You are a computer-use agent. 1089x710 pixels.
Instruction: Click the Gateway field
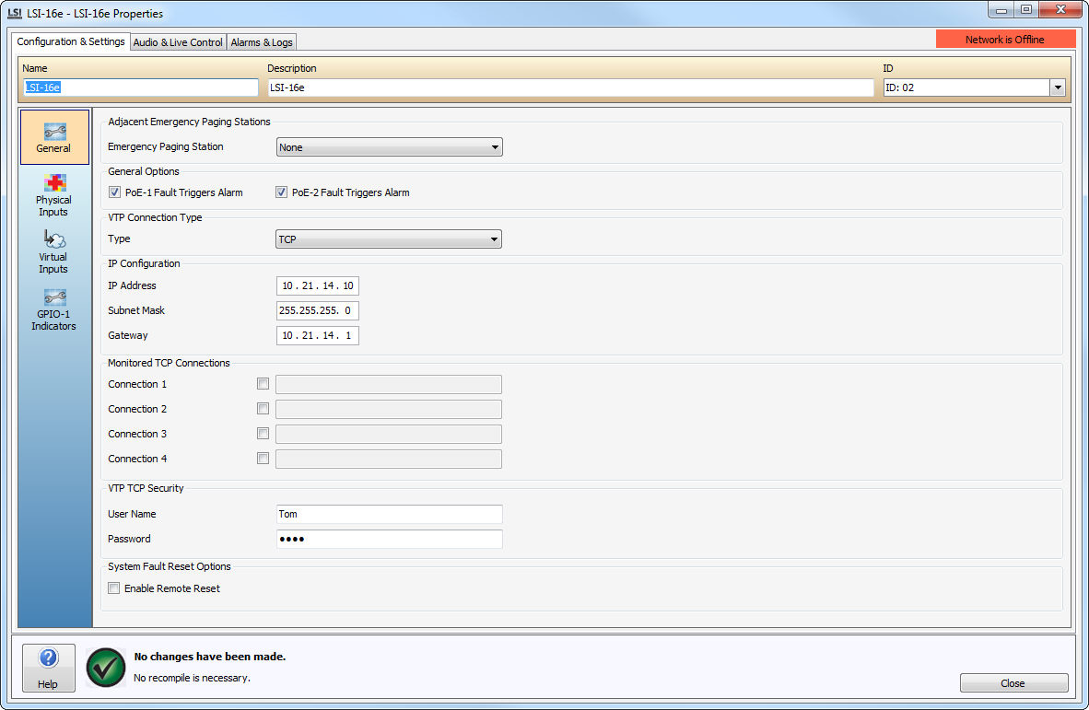point(317,336)
